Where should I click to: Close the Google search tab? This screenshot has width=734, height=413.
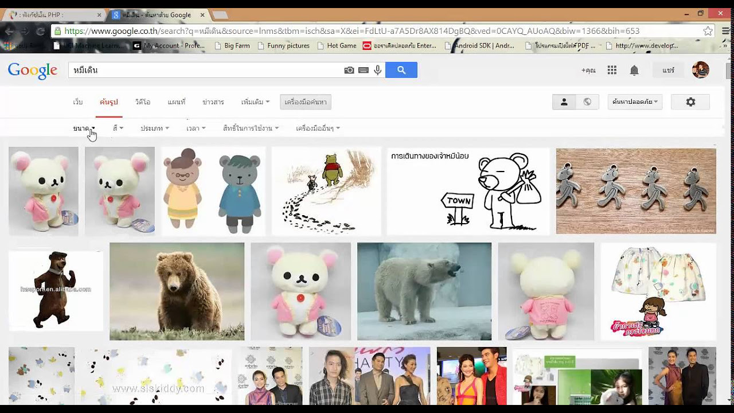click(x=203, y=15)
